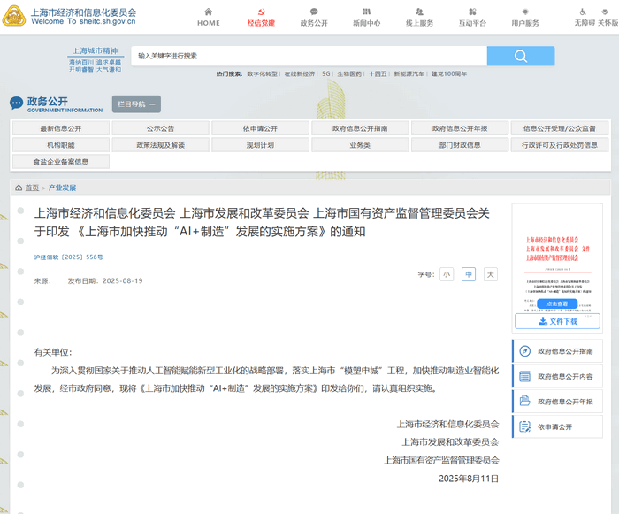Click the edit-form icon for 依申请公开

pos(525,426)
